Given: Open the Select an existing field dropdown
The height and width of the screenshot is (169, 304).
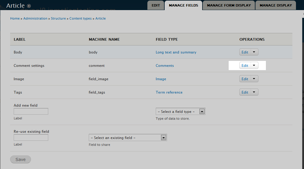Looking at the screenshot, I should click(x=128, y=138).
